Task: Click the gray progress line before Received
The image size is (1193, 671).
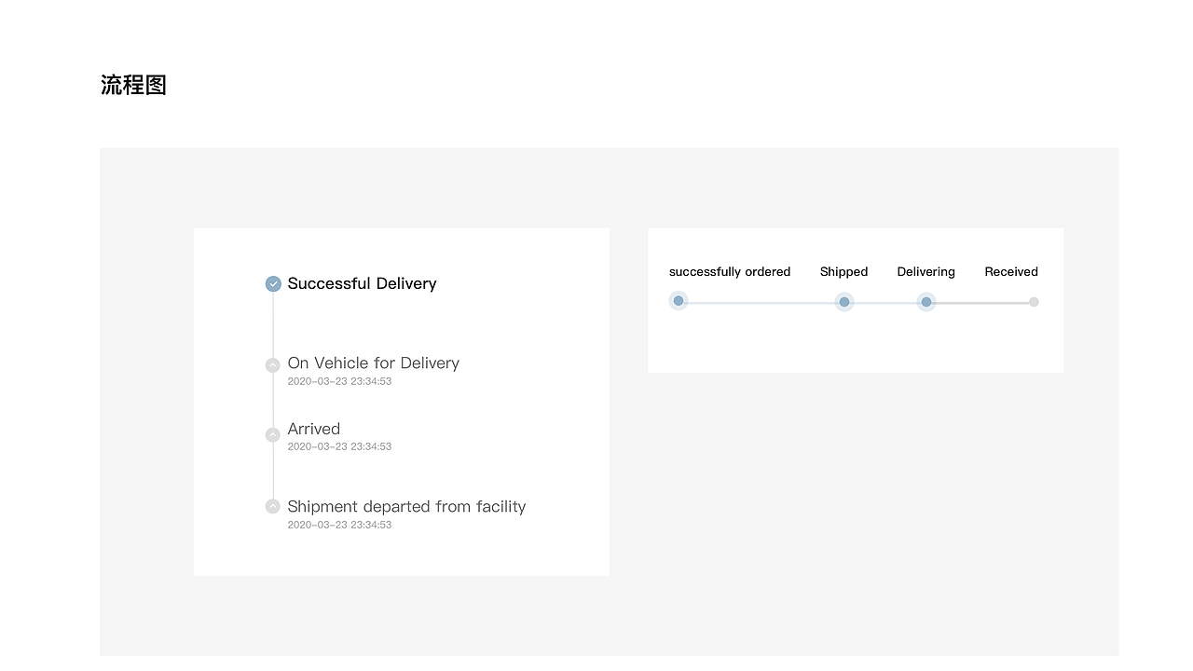Action: click(x=980, y=303)
